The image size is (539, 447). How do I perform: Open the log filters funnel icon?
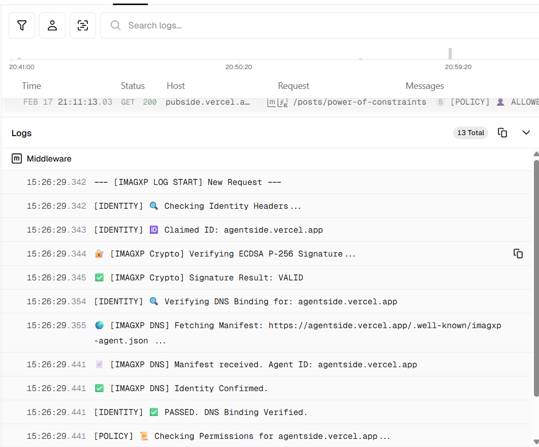pyautogui.click(x=21, y=25)
